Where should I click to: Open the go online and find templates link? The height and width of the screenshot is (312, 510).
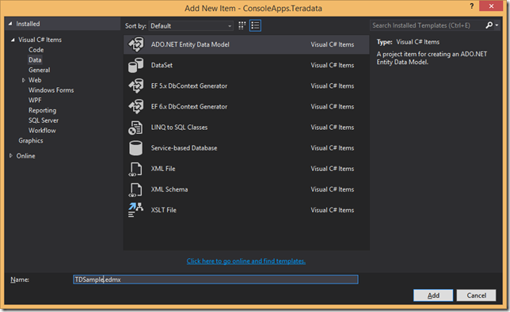click(246, 261)
